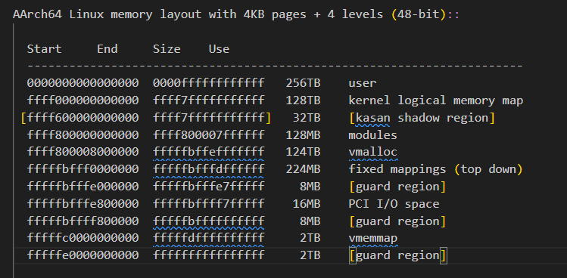Click start address ffff800008000000
The height and width of the screenshot is (278, 567).
[83, 152]
